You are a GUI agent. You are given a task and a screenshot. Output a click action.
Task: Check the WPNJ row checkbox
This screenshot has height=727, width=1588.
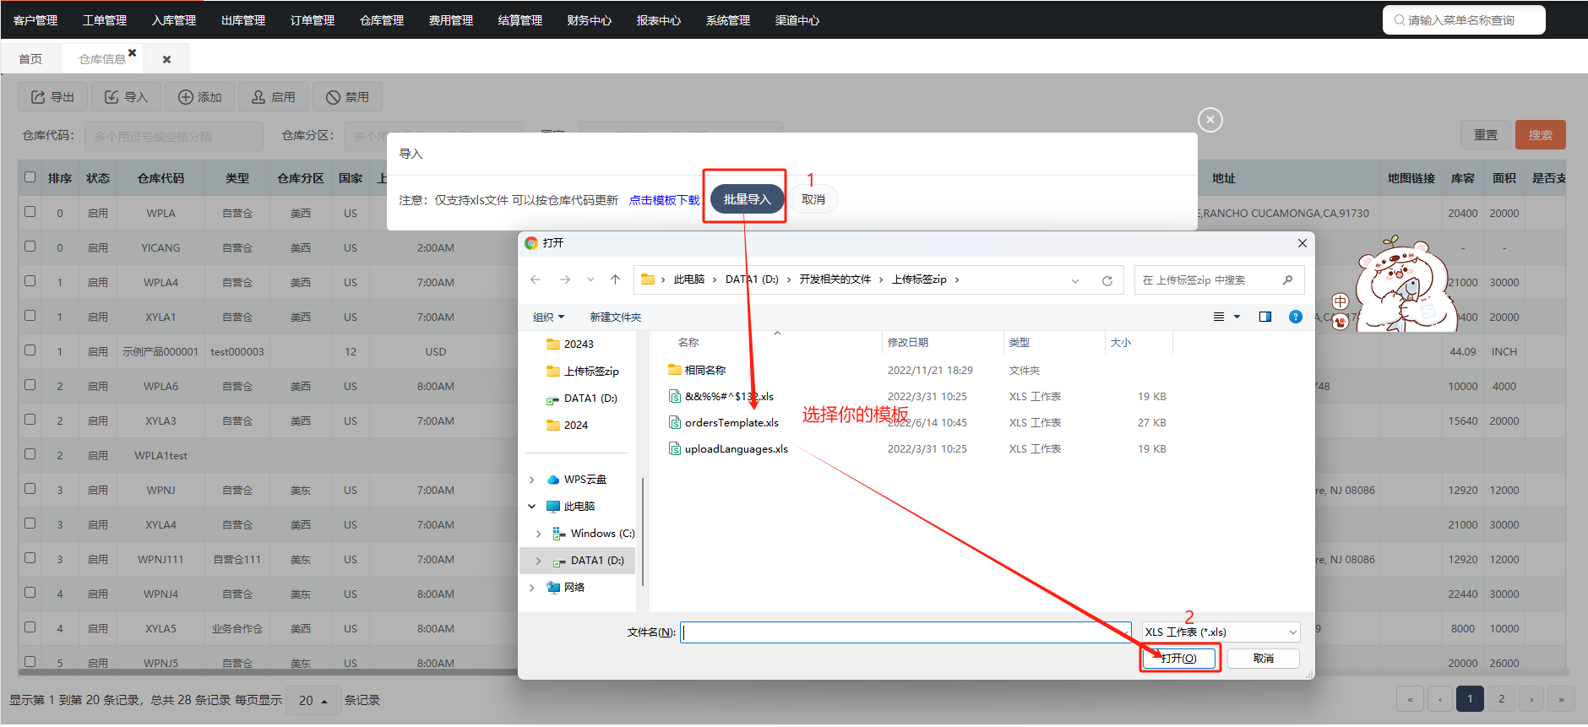tap(30, 489)
